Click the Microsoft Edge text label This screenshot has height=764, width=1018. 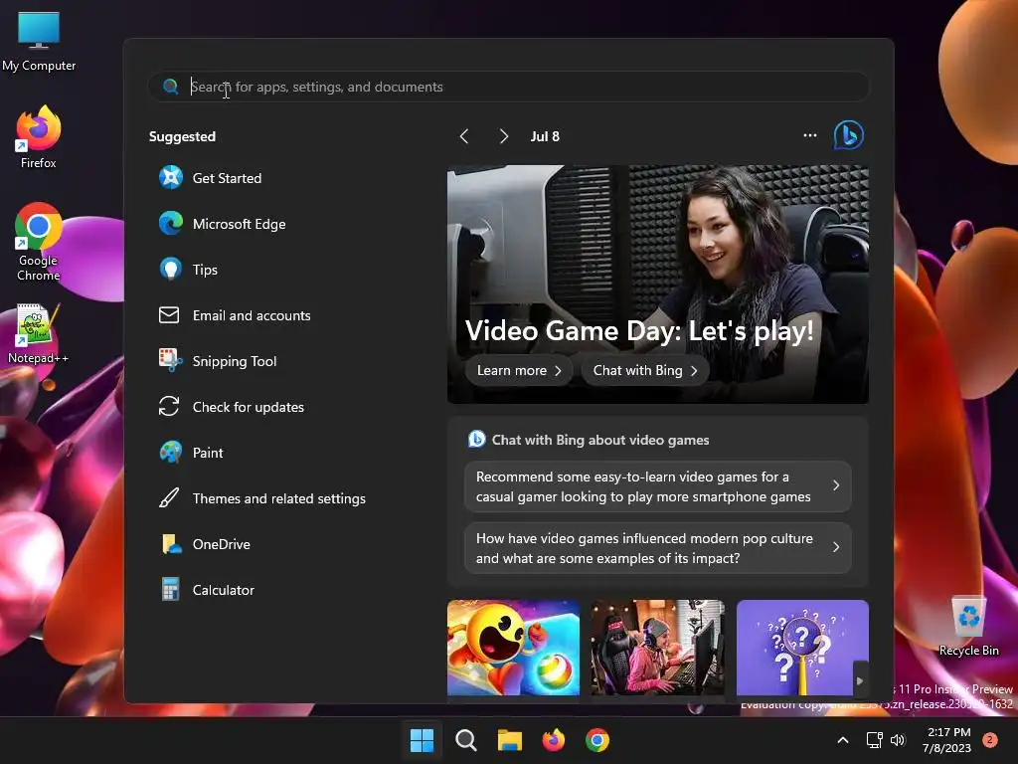(239, 224)
